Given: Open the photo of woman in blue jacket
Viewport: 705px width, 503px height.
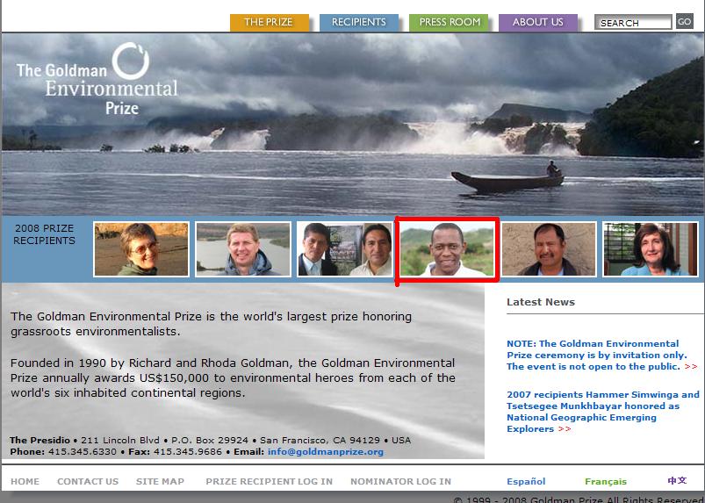Looking at the screenshot, I should click(x=651, y=248).
